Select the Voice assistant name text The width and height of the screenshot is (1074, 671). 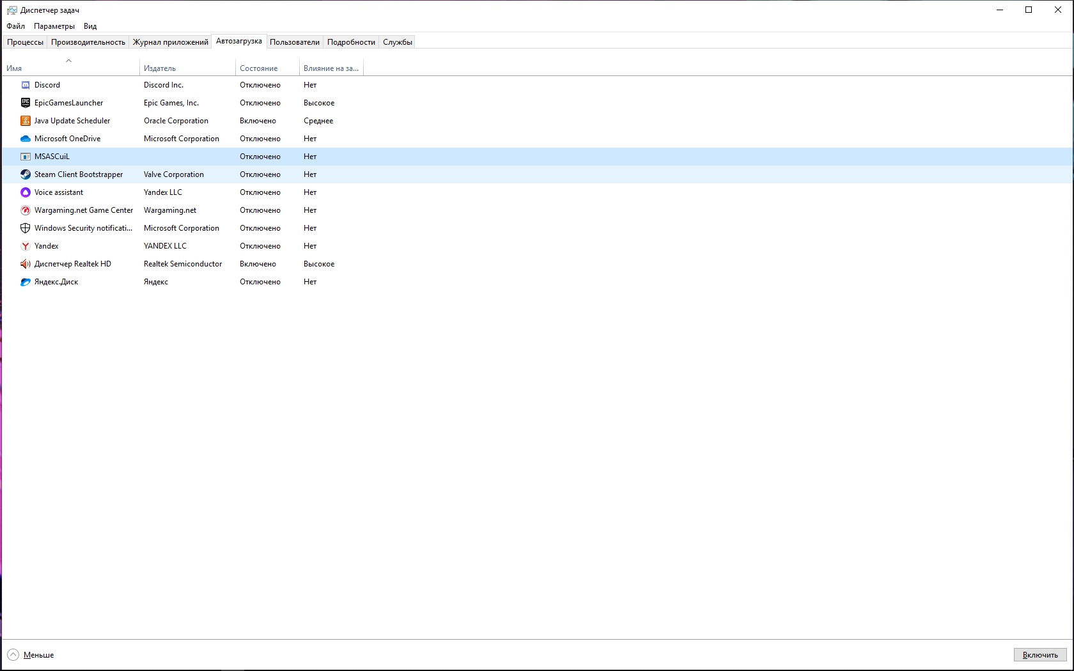pyautogui.click(x=59, y=192)
